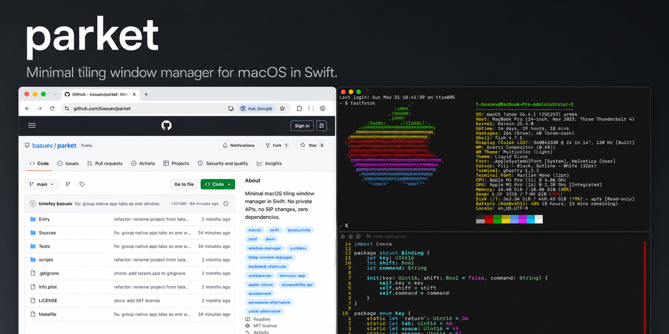Open commit message 'docs: add MIT license'
The width and height of the screenshot is (669, 334).
point(137,301)
